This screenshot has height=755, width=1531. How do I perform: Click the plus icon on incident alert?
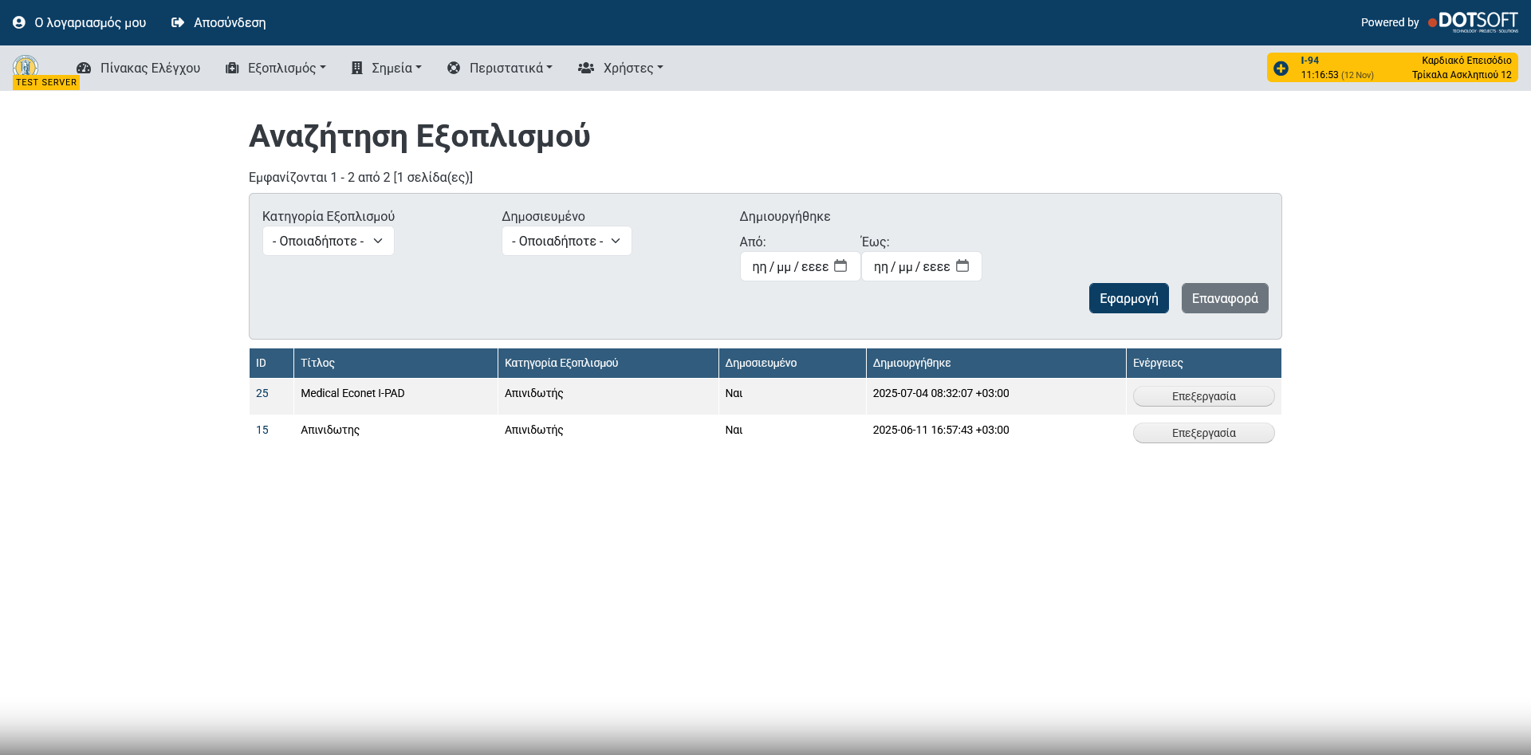pos(1281,69)
